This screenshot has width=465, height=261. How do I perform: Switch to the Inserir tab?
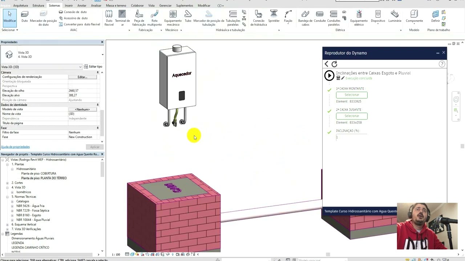(69, 5)
